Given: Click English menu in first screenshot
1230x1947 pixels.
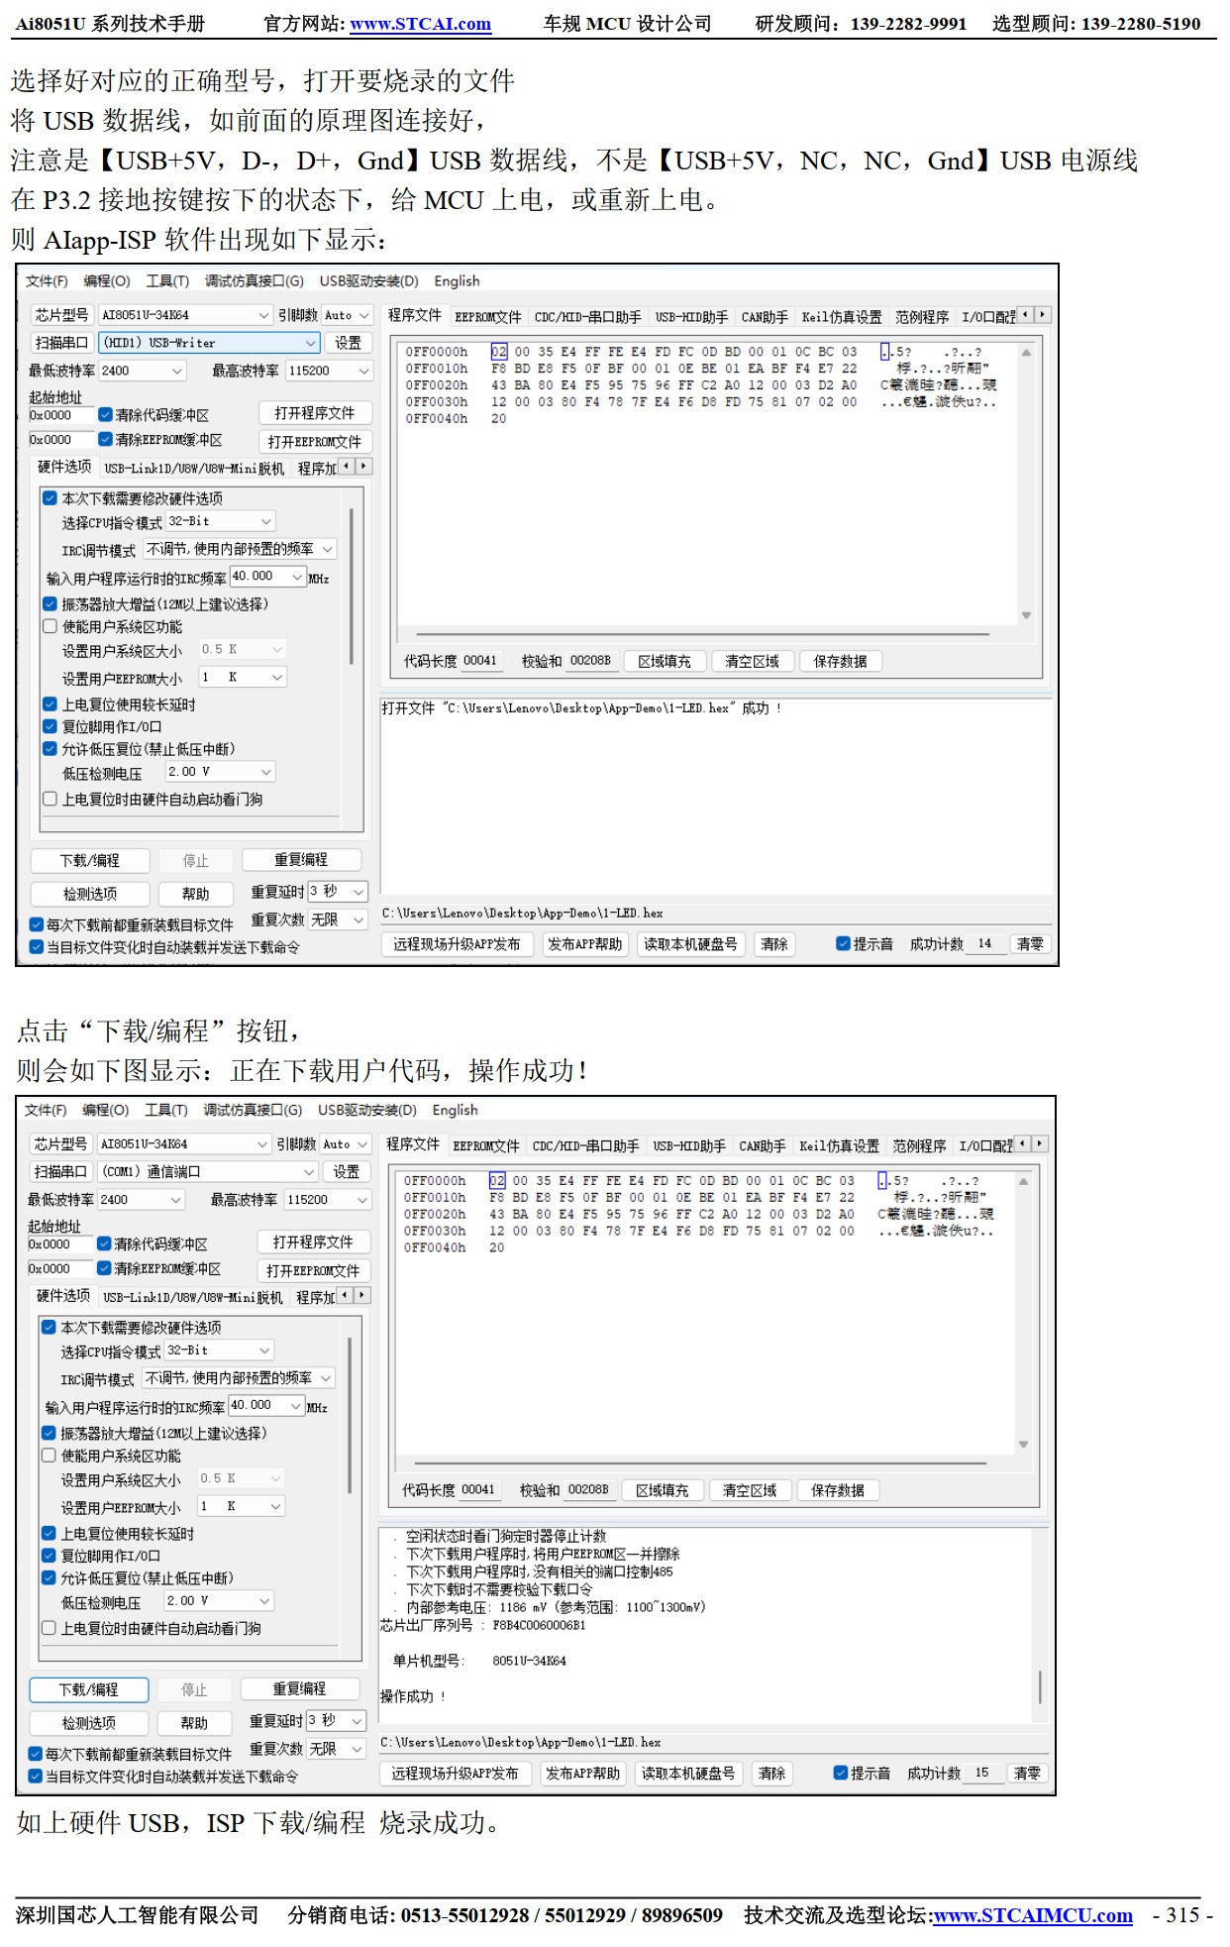Looking at the screenshot, I should 457,281.
